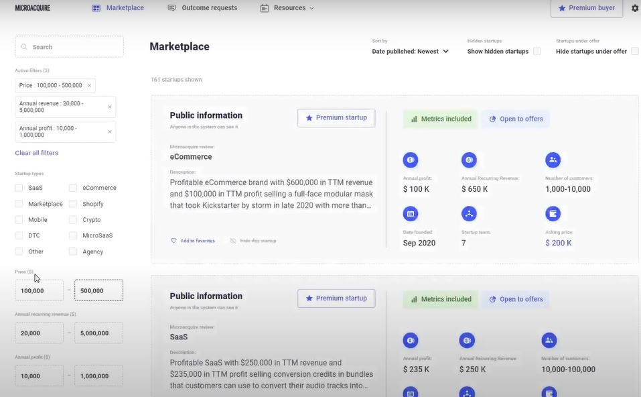
Task: Click SaaS listing's Number of customers icon
Action: click(x=549, y=341)
